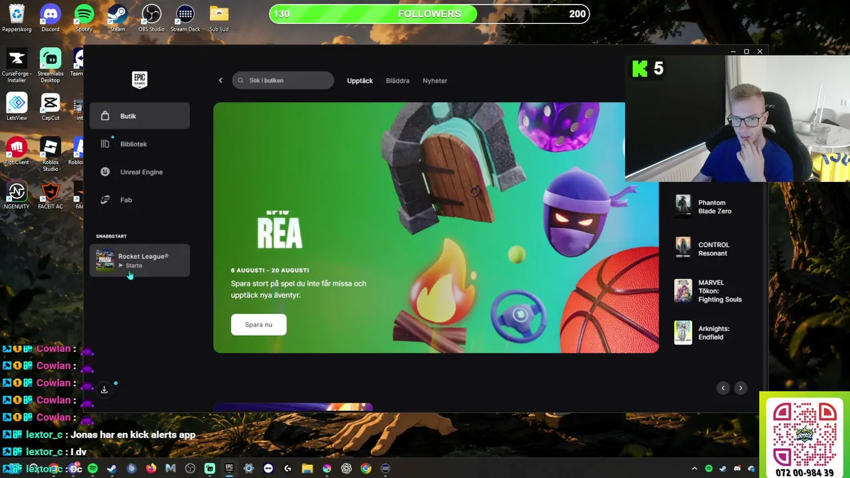The width and height of the screenshot is (850, 478).
Task: Open the gear Settings icon in taskbar
Action: coord(248,469)
